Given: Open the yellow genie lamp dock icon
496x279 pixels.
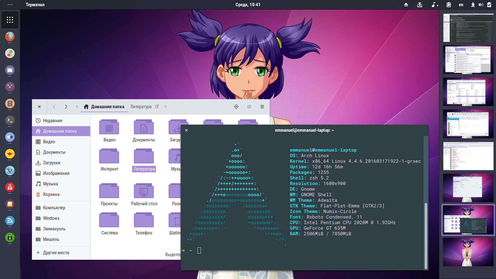Looking at the screenshot, I should (10, 154).
